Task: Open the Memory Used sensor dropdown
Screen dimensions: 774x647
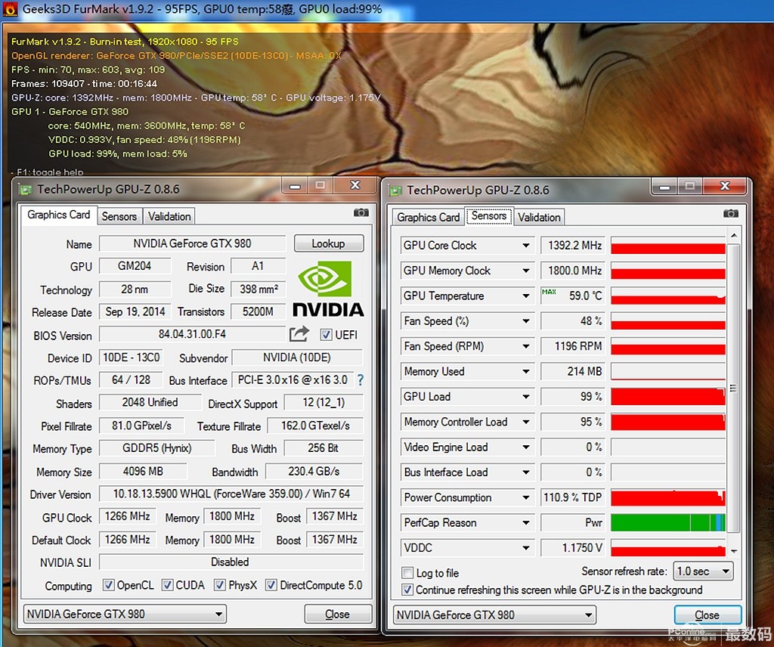Action: tap(526, 371)
